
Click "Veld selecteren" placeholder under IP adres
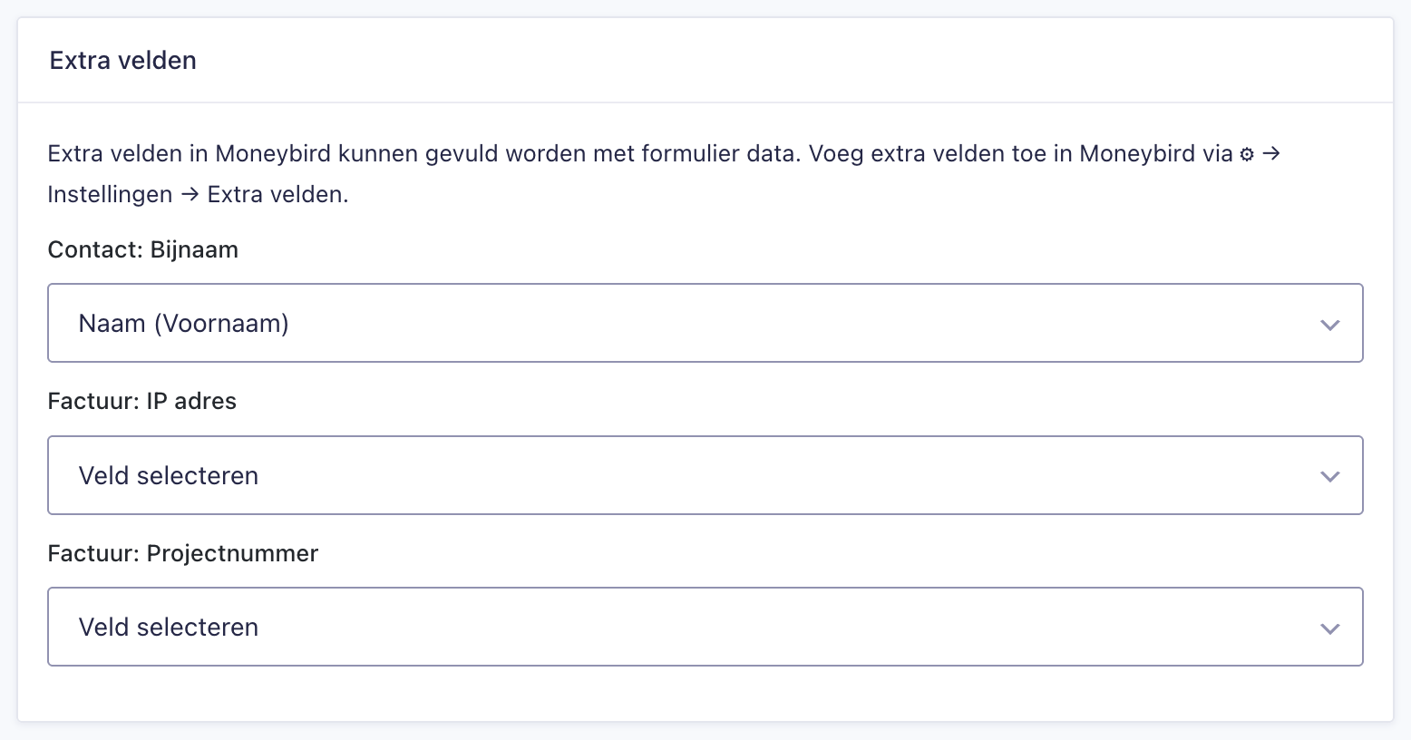pos(169,475)
